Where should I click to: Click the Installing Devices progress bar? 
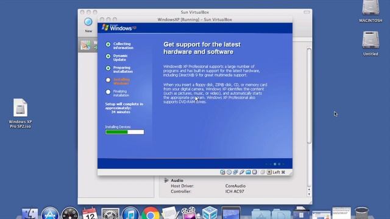[124, 132]
